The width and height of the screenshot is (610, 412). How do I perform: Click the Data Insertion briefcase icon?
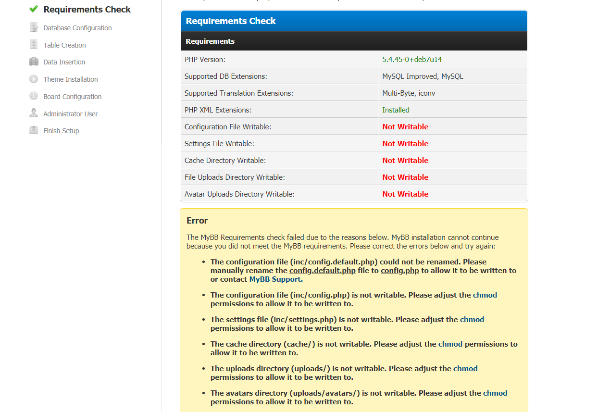(34, 62)
